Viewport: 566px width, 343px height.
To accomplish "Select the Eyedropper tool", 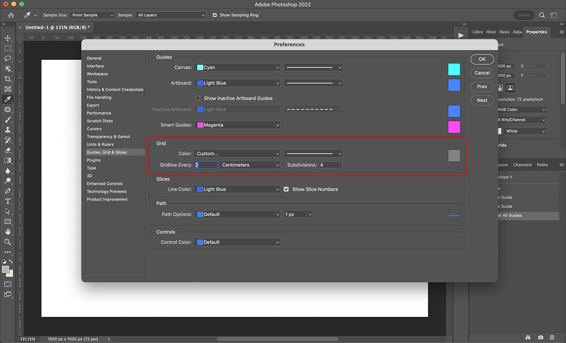I will (x=8, y=99).
